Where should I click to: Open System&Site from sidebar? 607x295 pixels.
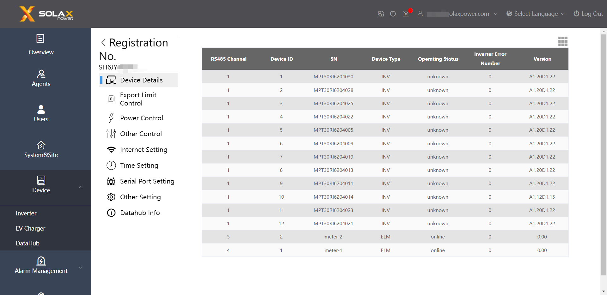click(x=41, y=149)
